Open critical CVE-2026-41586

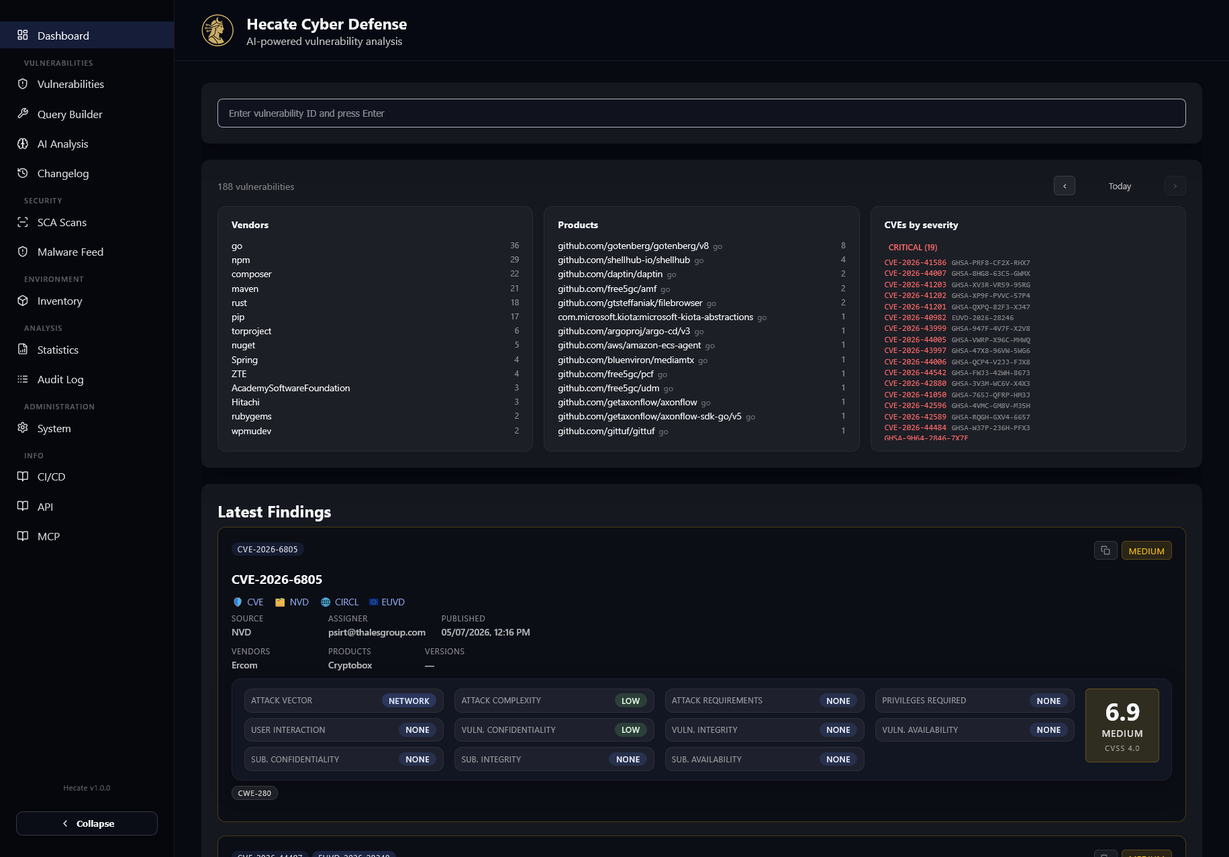pyautogui.click(x=915, y=263)
